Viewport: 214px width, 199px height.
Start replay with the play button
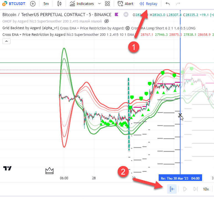185,189
